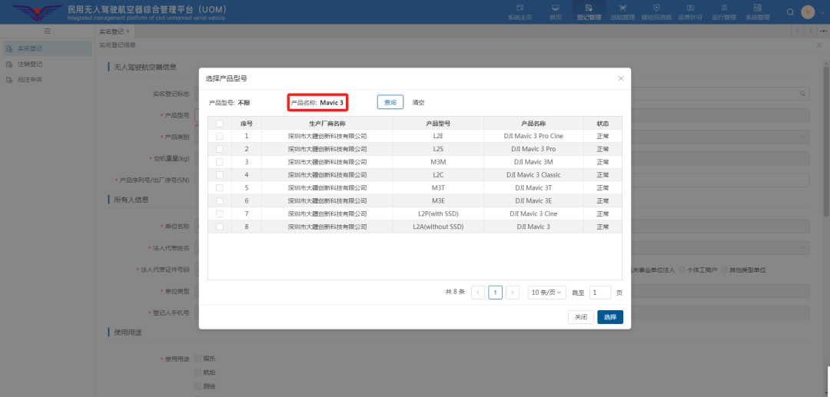
Task: Click the 生产厂商名称 column header
Action: point(327,123)
